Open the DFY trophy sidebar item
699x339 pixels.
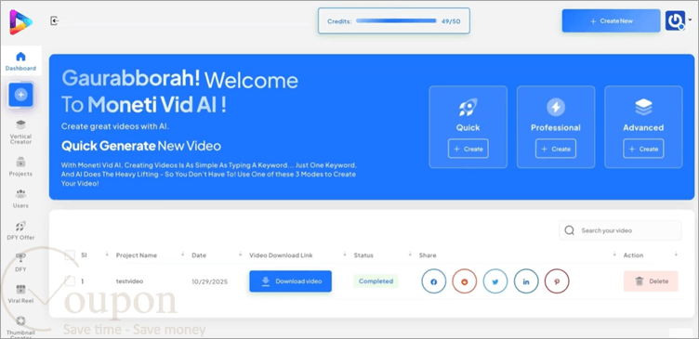point(21,263)
